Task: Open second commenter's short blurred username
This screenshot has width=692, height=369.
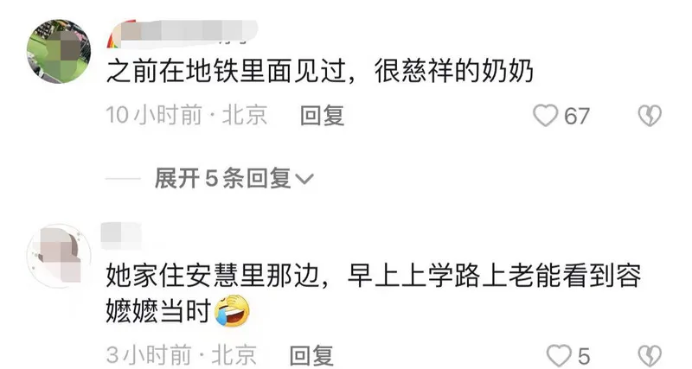Action: (x=121, y=236)
